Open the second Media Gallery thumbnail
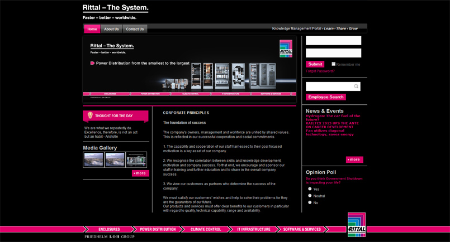The image size is (450, 242). (x=115, y=159)
